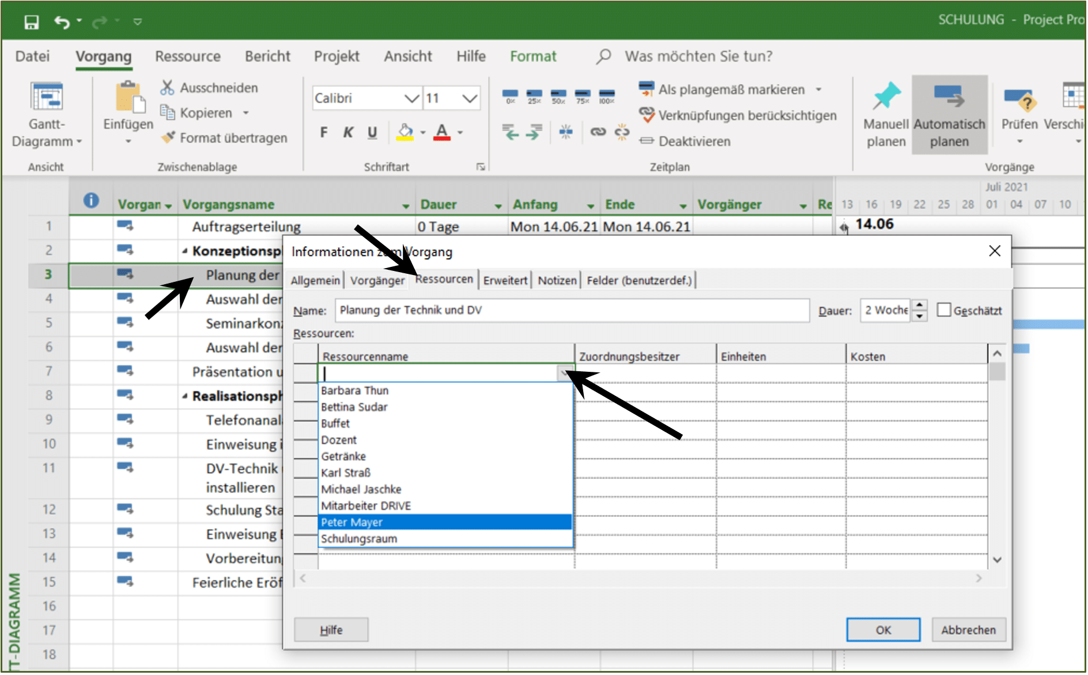Open the Gantt-Diagramm view icon
Viewport: 1088px width, 675px height.
47,96
